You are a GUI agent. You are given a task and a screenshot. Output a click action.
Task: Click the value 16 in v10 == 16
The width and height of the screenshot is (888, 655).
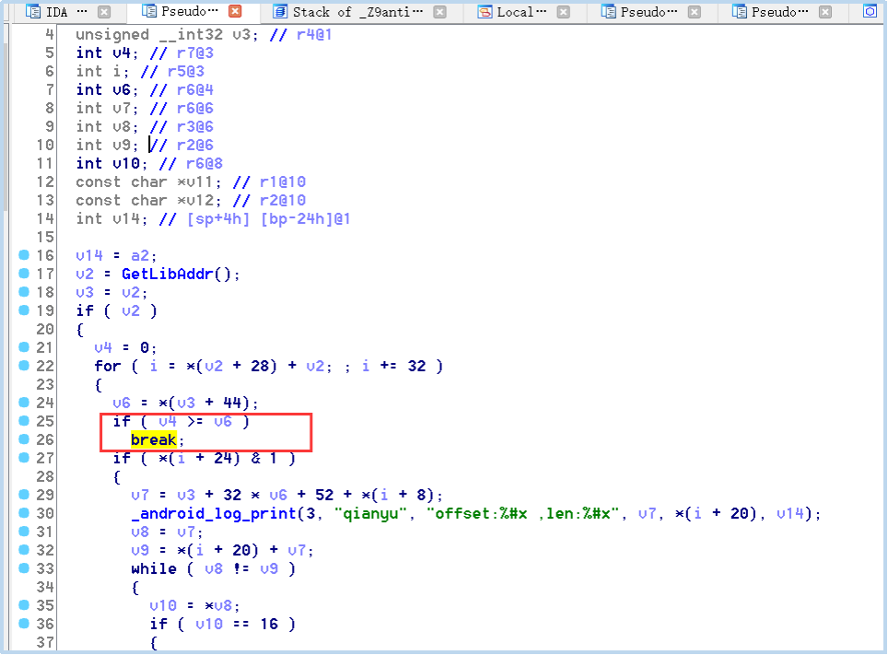coord(269,624)
